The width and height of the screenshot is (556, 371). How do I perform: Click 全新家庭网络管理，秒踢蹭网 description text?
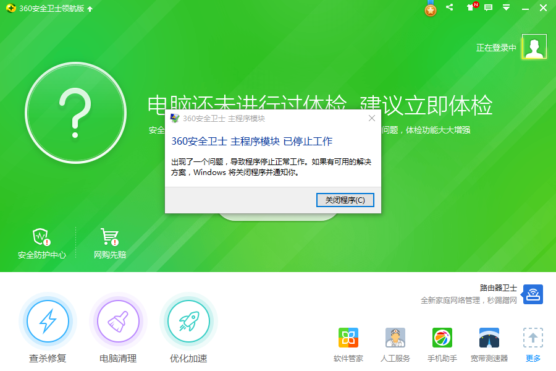[468, 301]
